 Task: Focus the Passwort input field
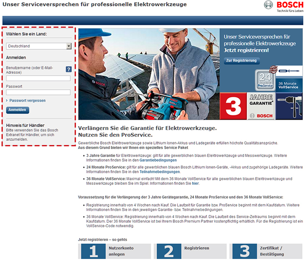[x=38, y=92]
